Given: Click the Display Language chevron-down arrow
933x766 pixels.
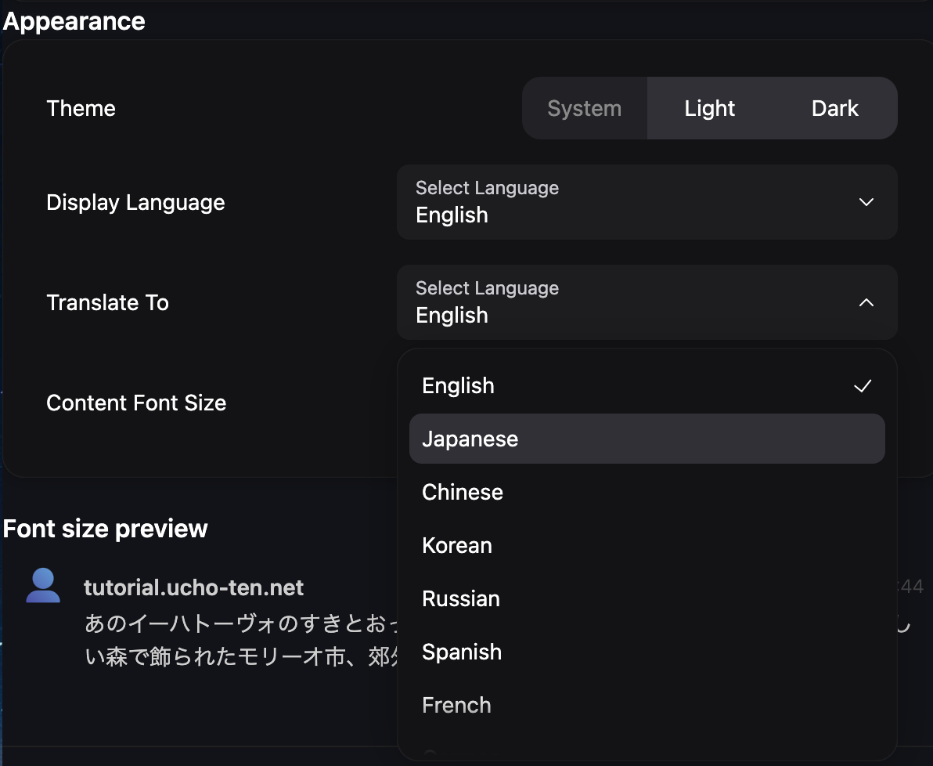Looking at the screenshot, I should tap(866, 202).
